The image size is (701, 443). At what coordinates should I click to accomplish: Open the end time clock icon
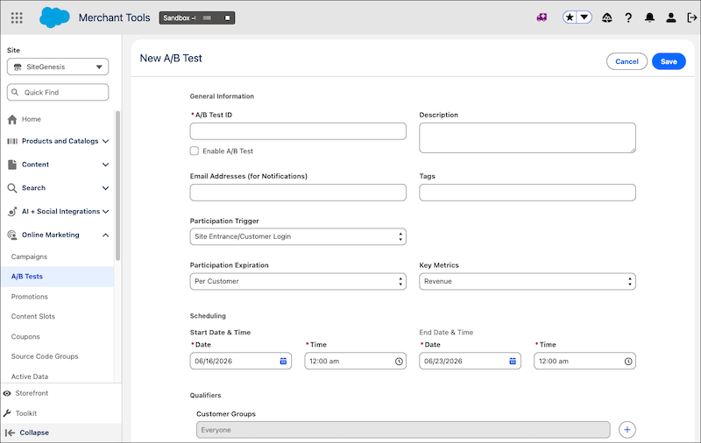pyautogui.click(x=628, y=362)
